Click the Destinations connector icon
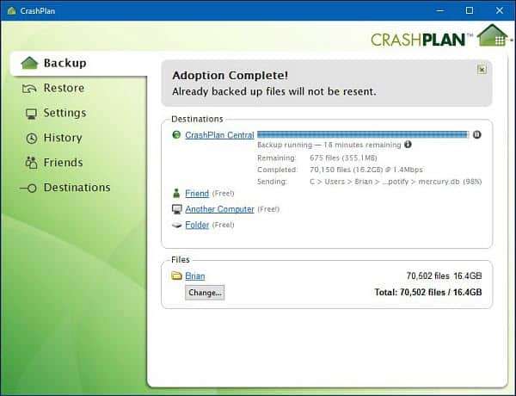This screenshot has width=516, height=396. coord(28,189)
